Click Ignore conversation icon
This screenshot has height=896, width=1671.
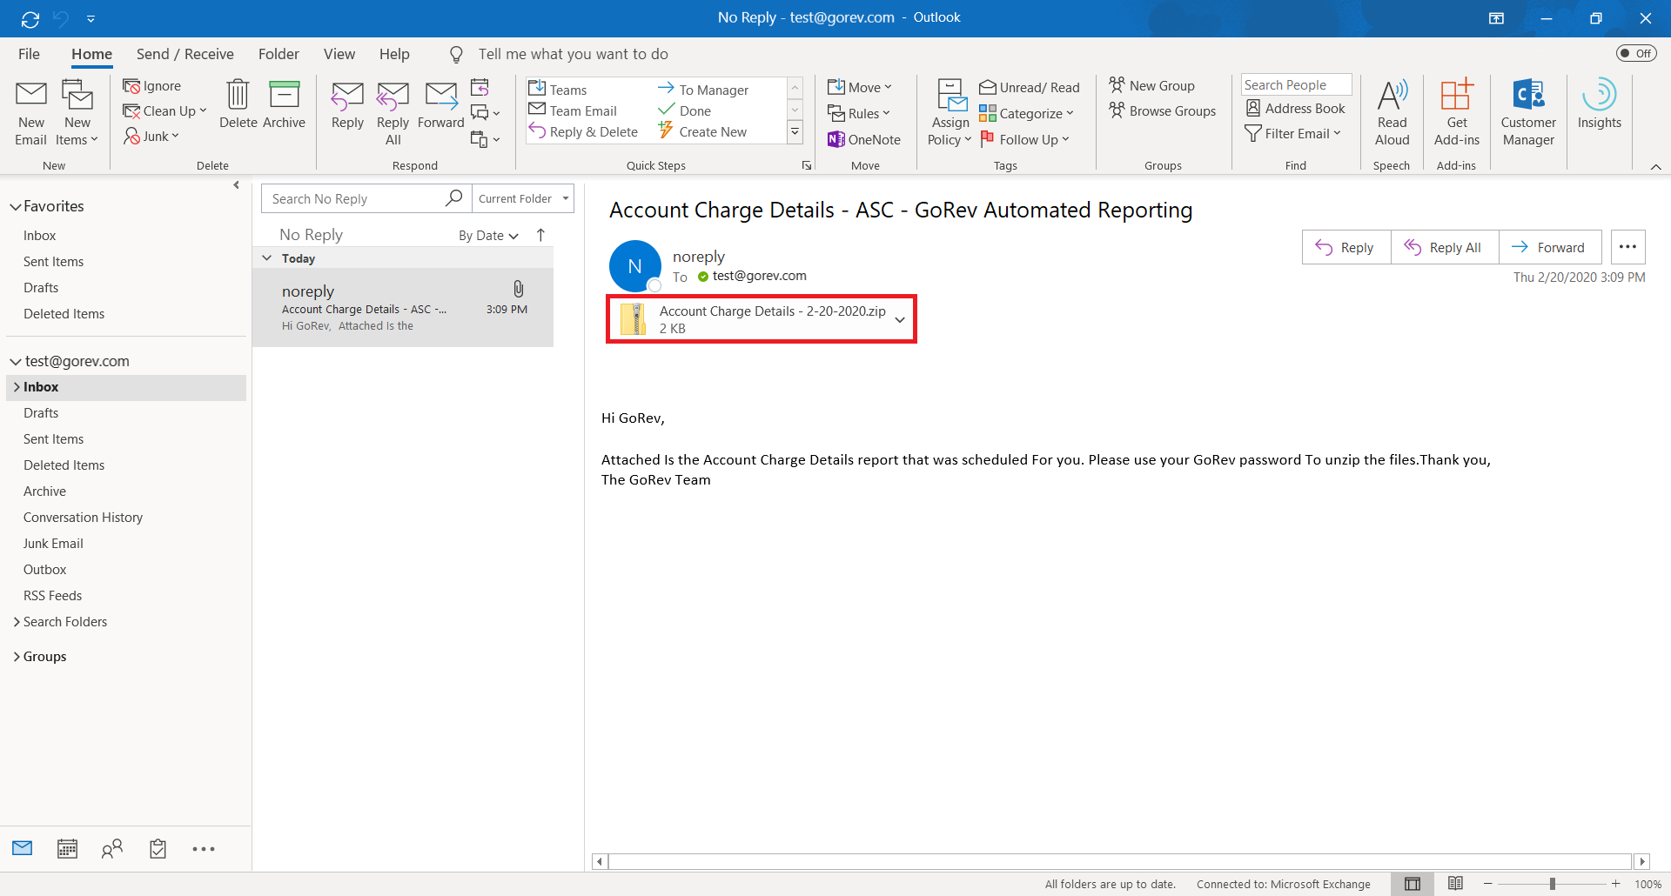point(132,85)
